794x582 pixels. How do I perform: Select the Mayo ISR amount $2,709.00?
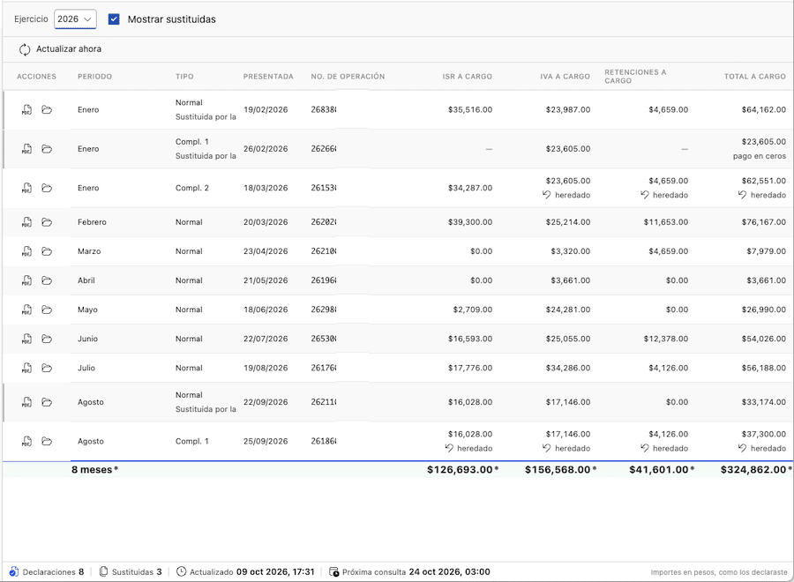tap(473, 310)
